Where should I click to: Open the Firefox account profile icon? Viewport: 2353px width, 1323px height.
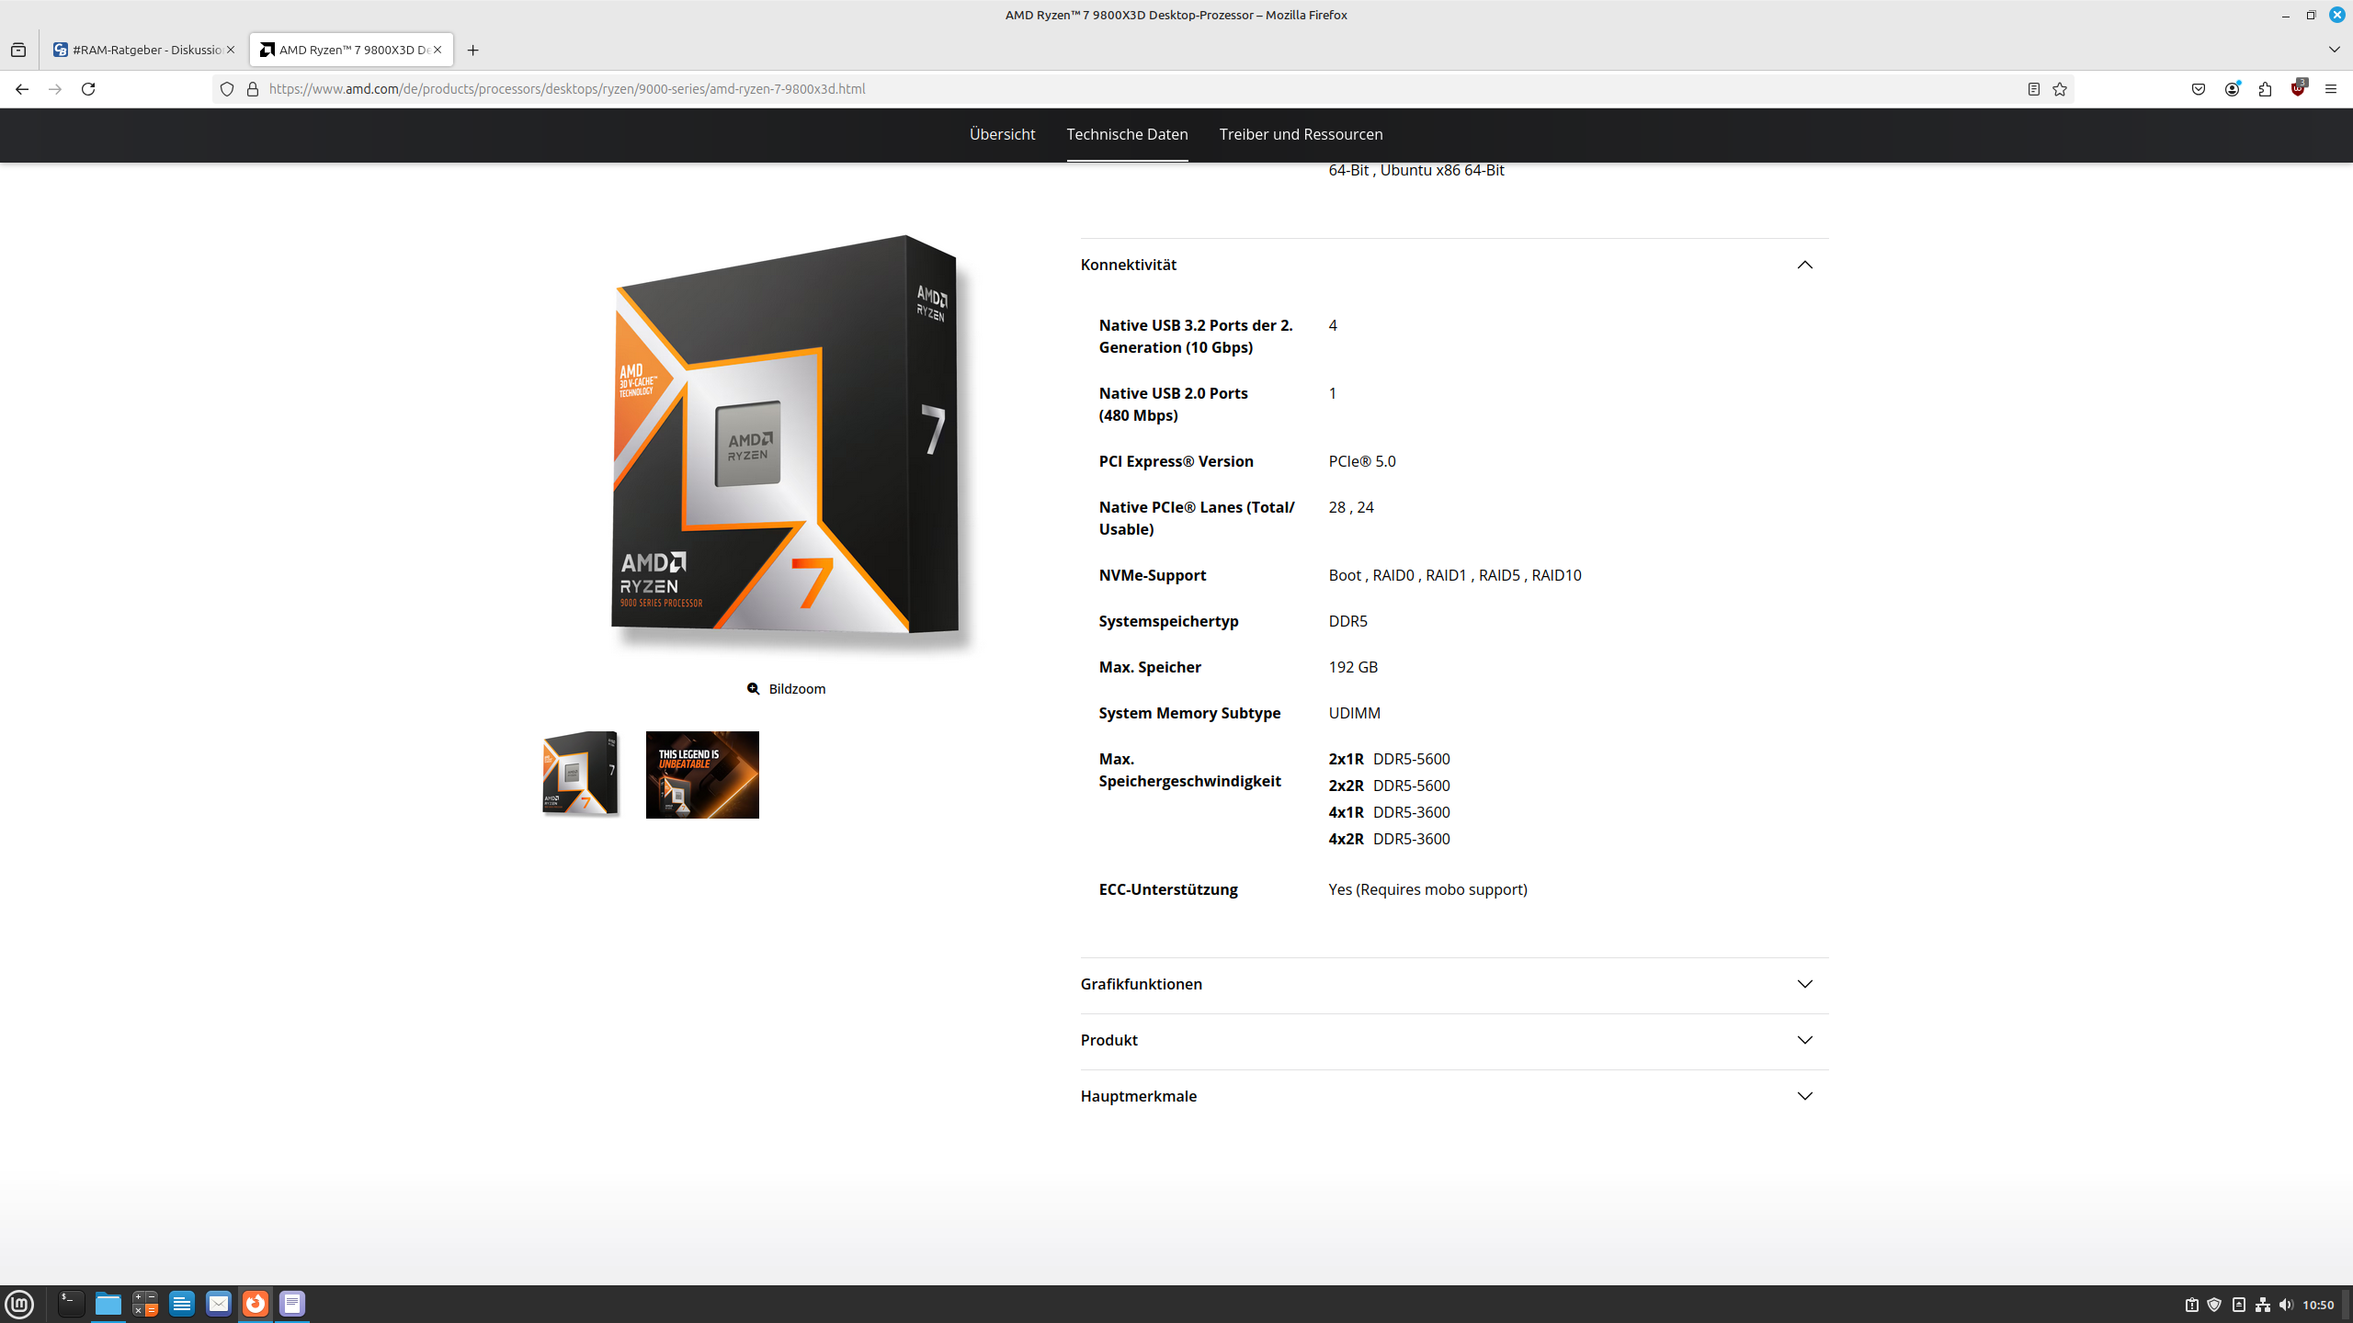coord(2232,89)
